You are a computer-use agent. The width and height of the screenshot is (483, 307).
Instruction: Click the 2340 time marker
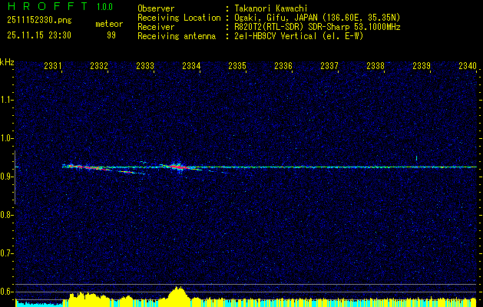[468, 65]
